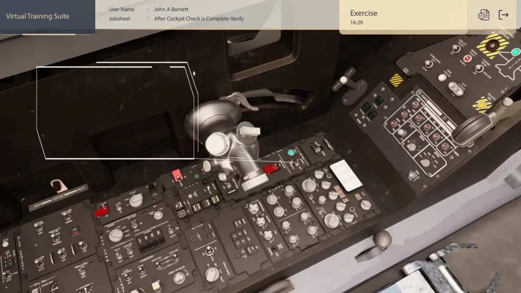Screen dimensions: 521x293
Task: Click the cyan light on gear panel
Action: click(515, 52)
